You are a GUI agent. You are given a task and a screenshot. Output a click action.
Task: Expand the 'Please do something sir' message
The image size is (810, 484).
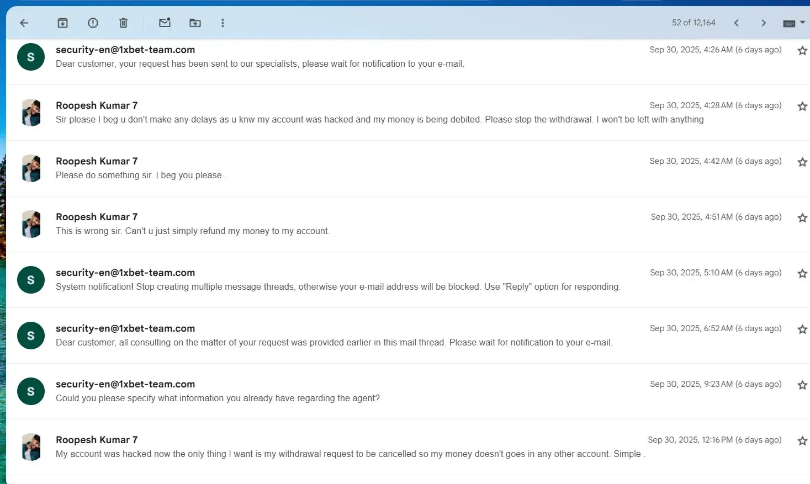[139, 175]
